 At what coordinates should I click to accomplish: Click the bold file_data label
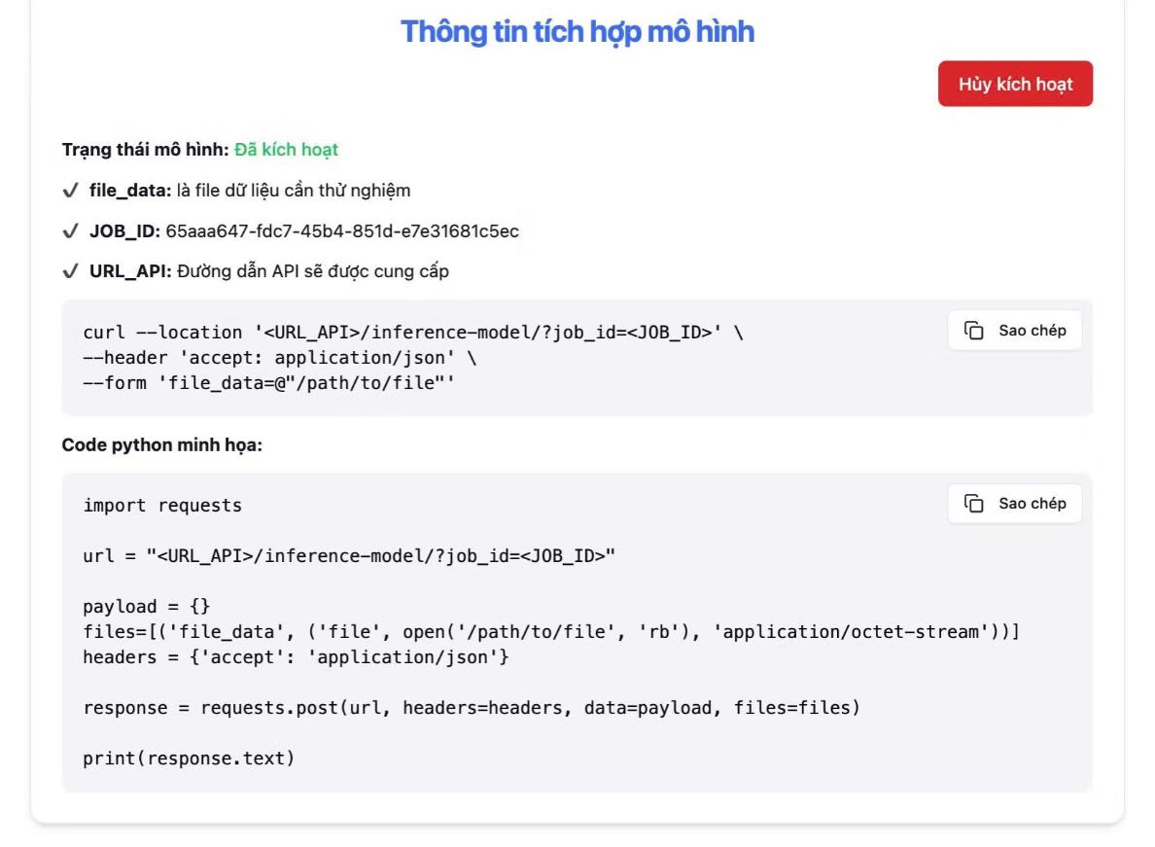coord(130,191)
